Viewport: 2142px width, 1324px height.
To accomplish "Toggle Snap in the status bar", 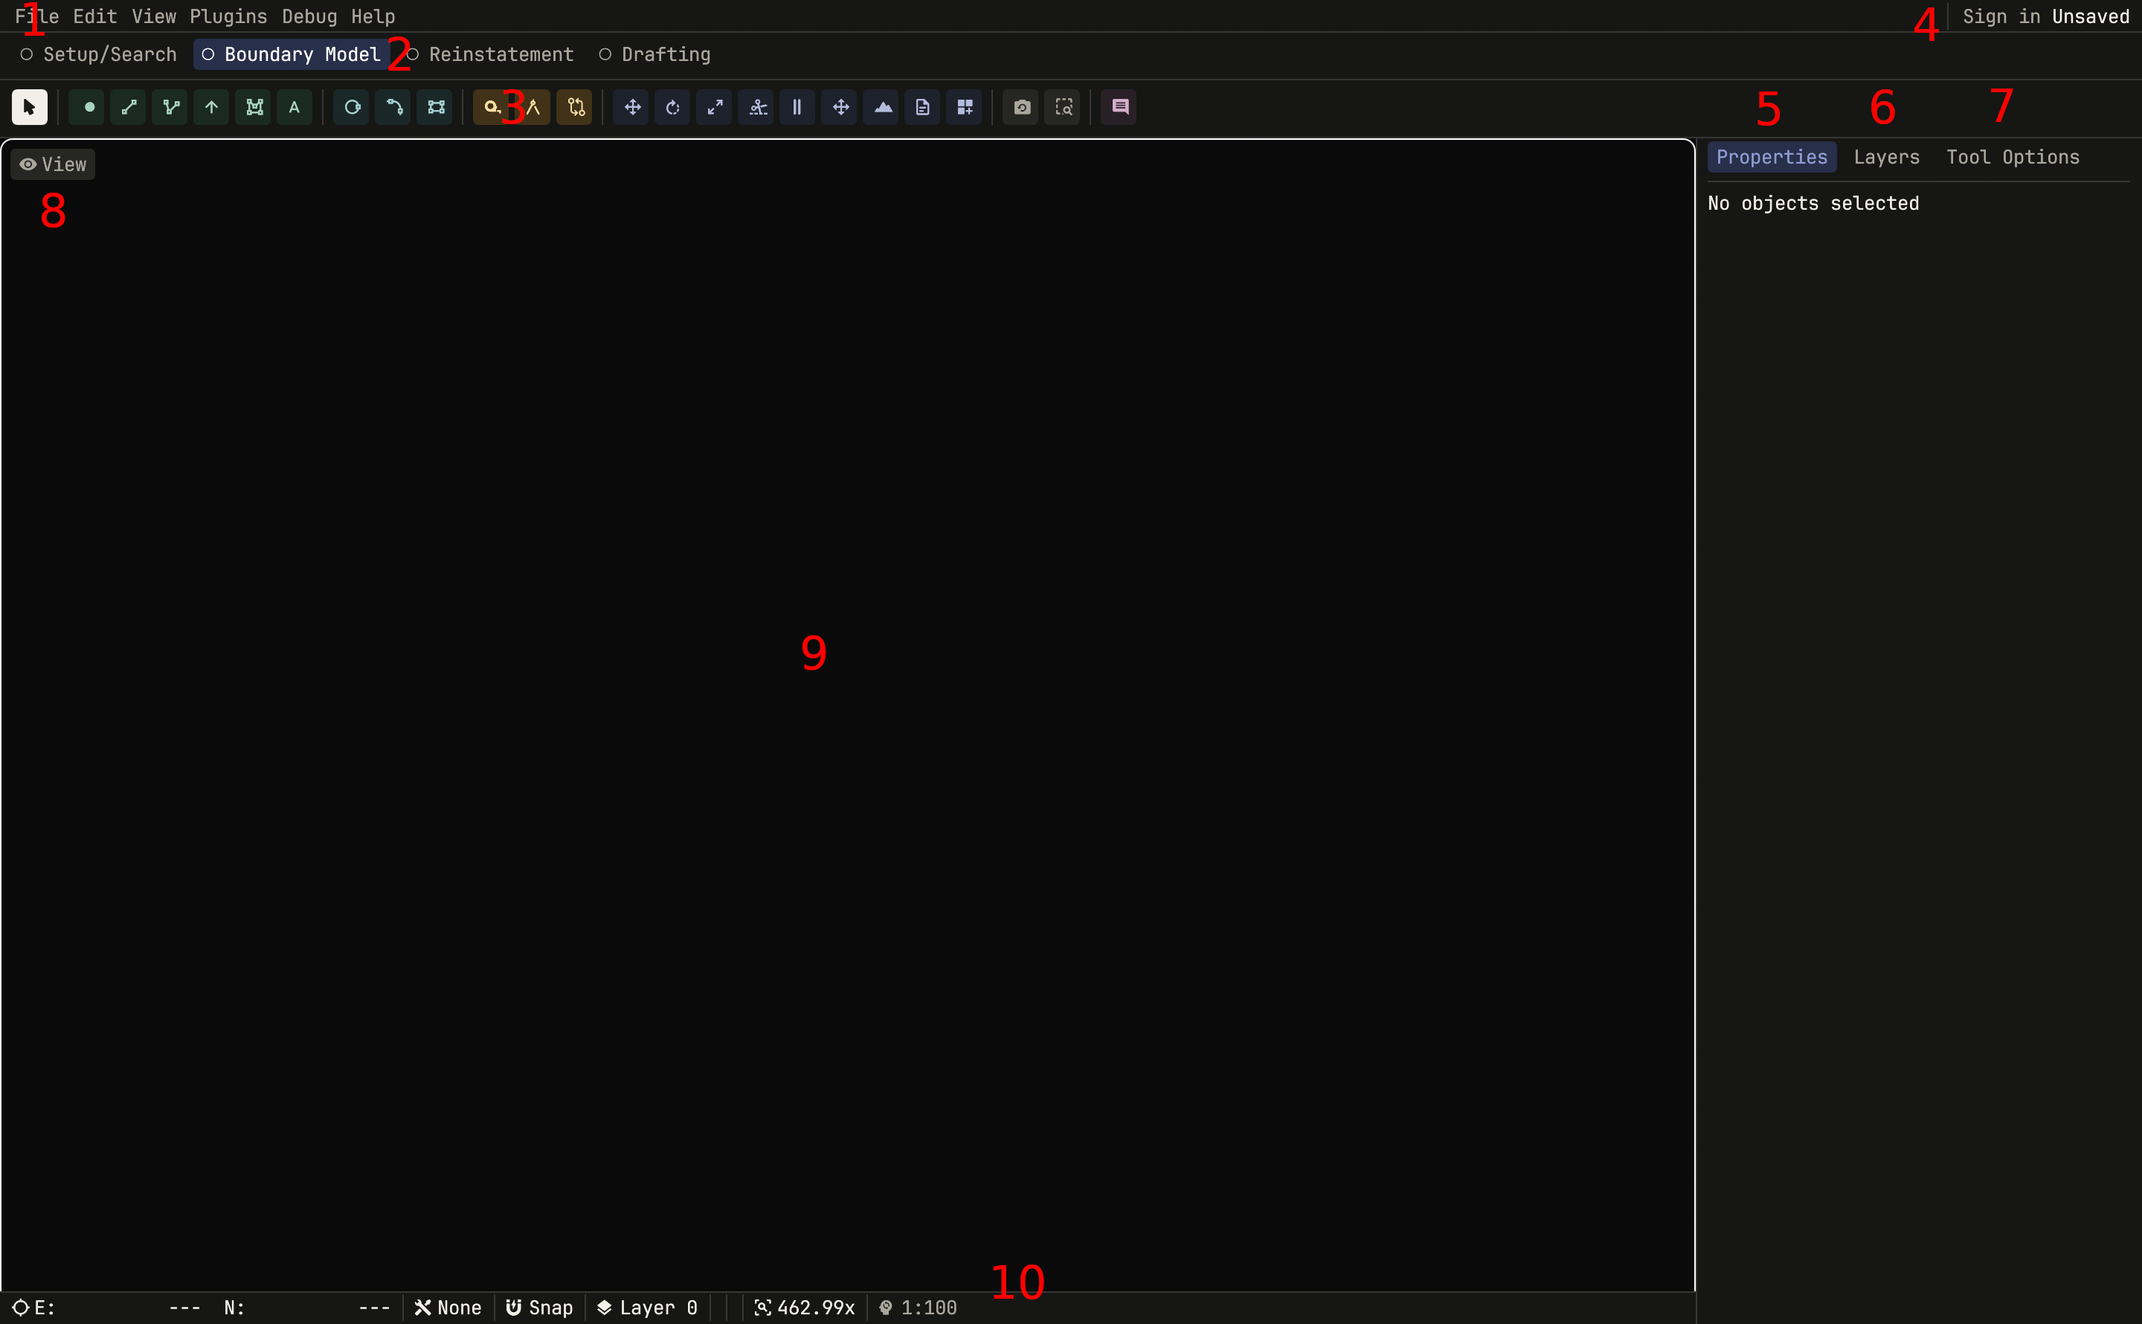I will pyautogui.click(x=539, y=1308).
